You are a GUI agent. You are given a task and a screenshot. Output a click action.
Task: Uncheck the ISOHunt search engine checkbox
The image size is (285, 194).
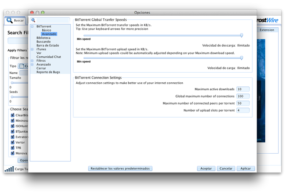pos(13,126)
